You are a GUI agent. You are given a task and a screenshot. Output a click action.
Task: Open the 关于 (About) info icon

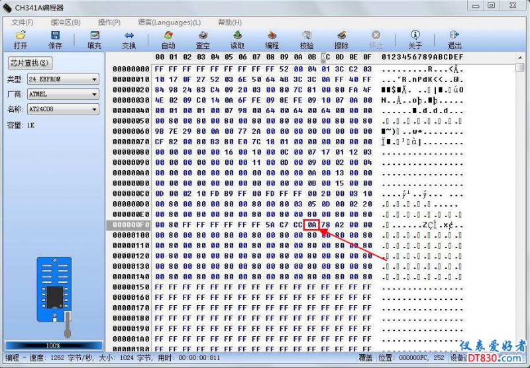click(415, 39)
